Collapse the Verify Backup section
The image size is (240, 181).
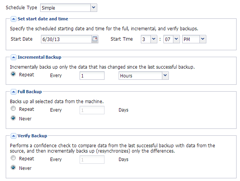pos(13,136)
